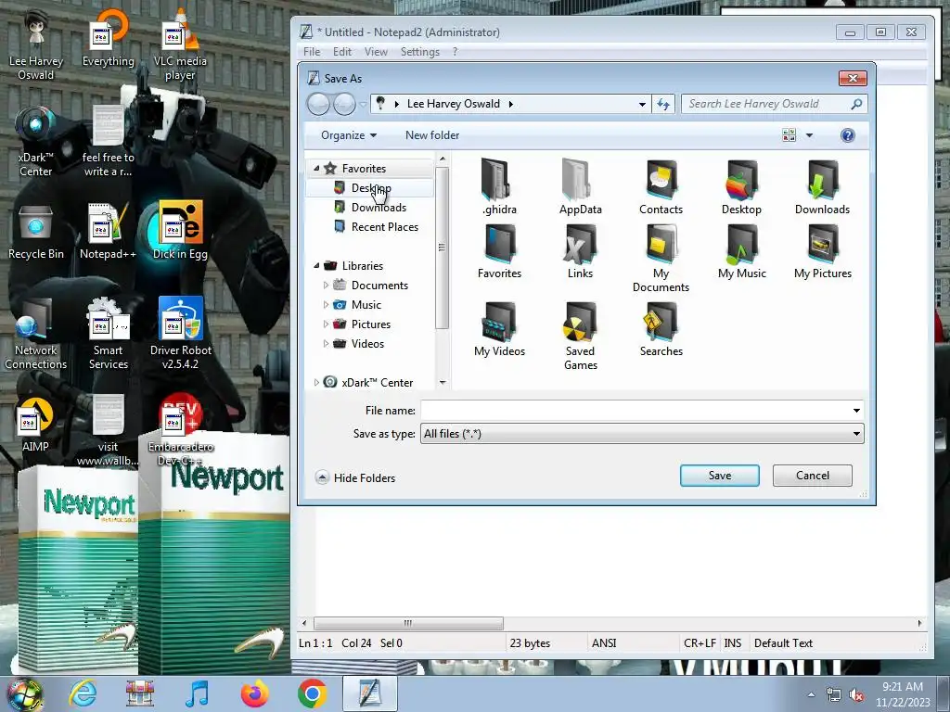This screenshot has height=712, width=950.
Task: Open Notepad2 View menu
Action: pyautogui.click(x=376, y=52)
